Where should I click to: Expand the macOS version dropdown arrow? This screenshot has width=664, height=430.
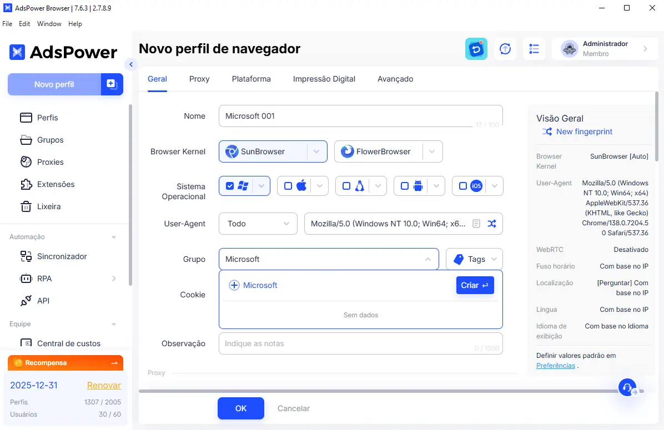(320, 186)
